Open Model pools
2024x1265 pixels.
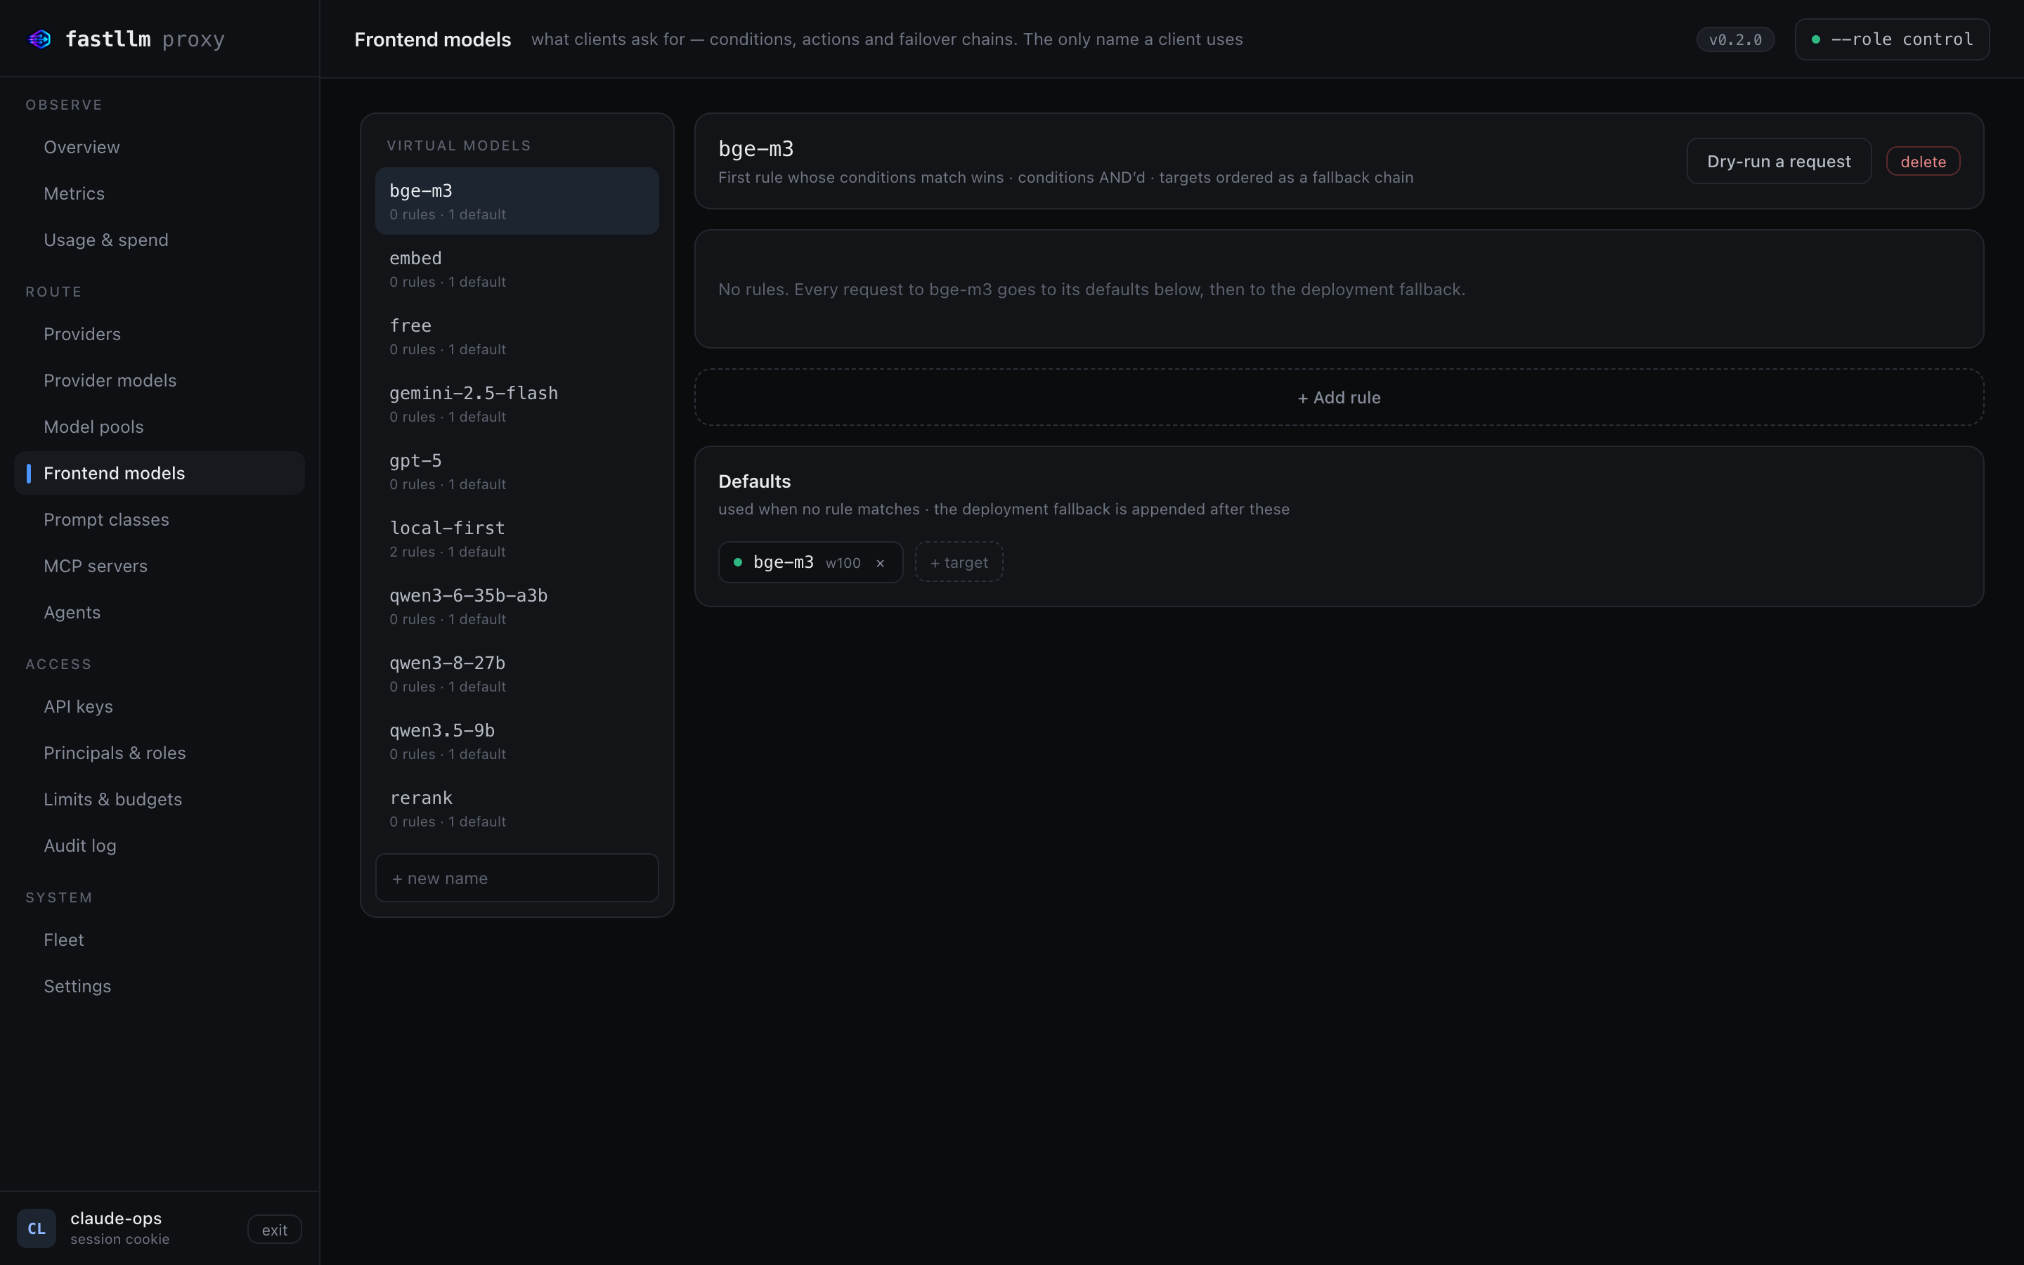(x=160, y=427)
